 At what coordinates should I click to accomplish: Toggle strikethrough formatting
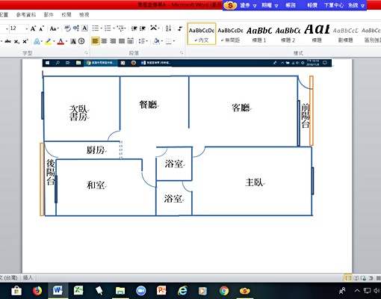click(7, 41)
